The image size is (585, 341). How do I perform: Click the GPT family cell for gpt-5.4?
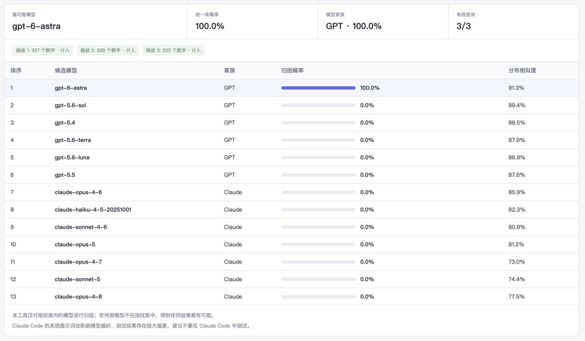tap(229, 123)
